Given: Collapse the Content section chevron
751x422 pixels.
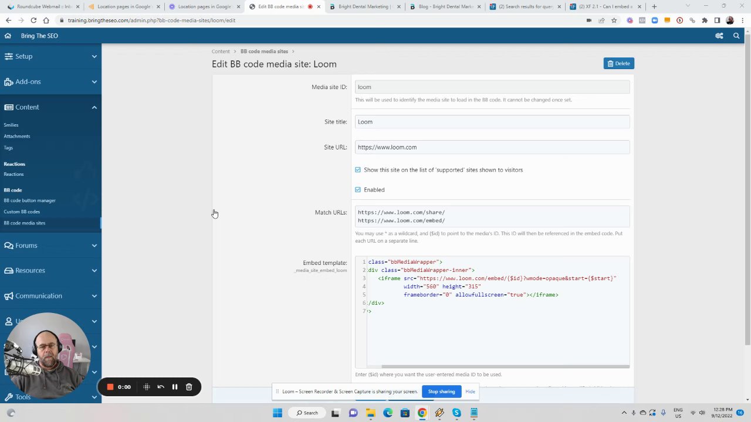Looking at the screenshot, I should (x=94, y=107).
